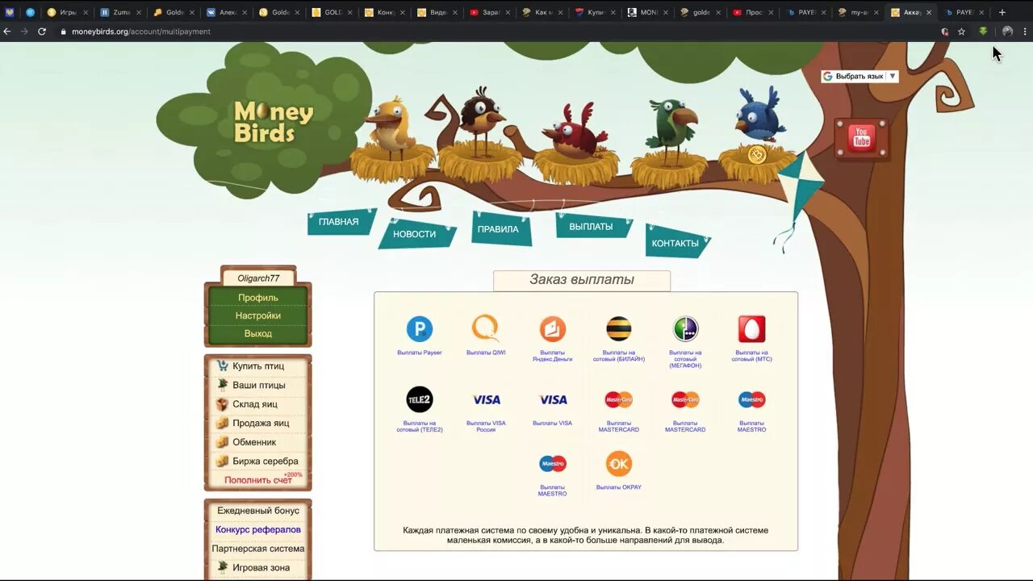Click Выход to log out
The image size is (1033, 581).
click(258, 333)
